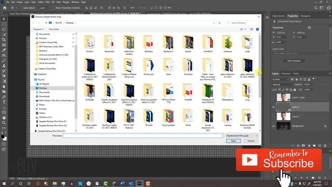Expand address bar history dropdown

point(214,23)
